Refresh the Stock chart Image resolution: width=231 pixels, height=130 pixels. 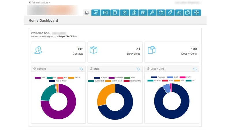click(138, 69)
